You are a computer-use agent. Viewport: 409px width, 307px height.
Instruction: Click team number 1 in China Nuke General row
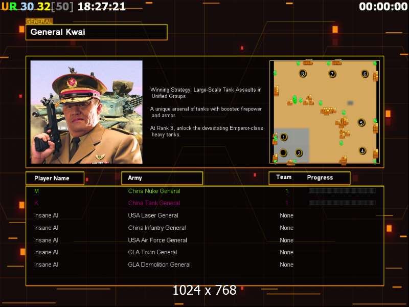(287, 191)
